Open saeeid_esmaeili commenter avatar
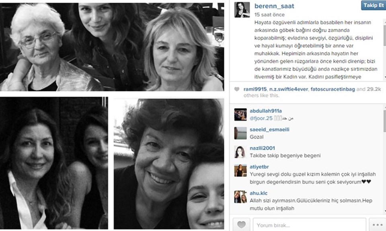 pos(240,133)
